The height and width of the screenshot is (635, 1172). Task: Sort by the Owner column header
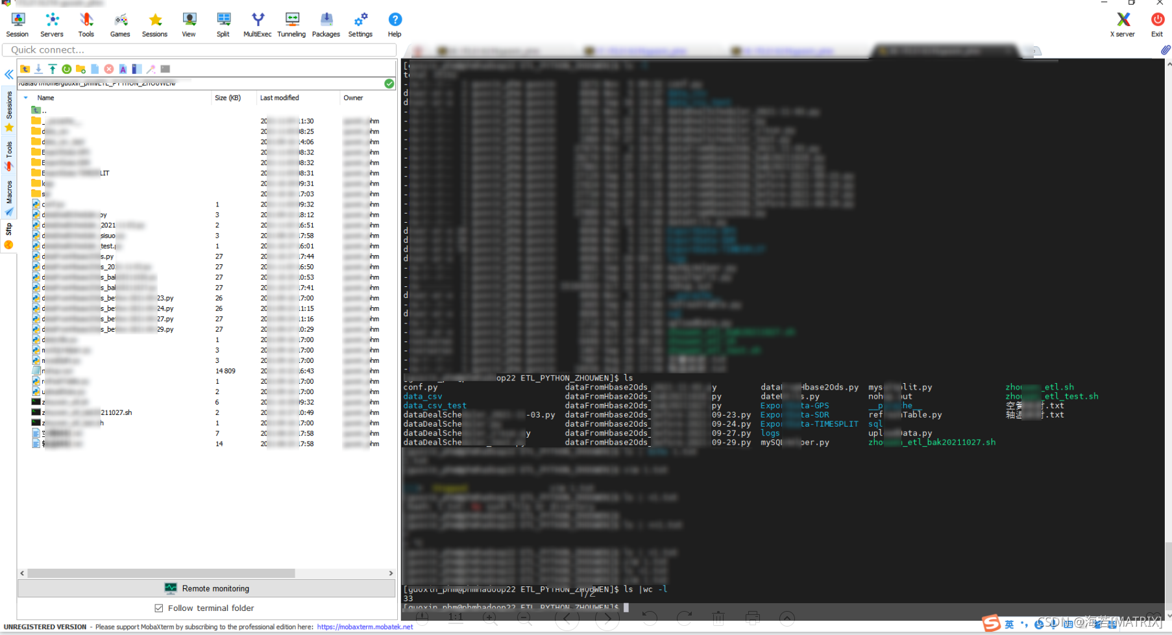(x=353, y=98)
